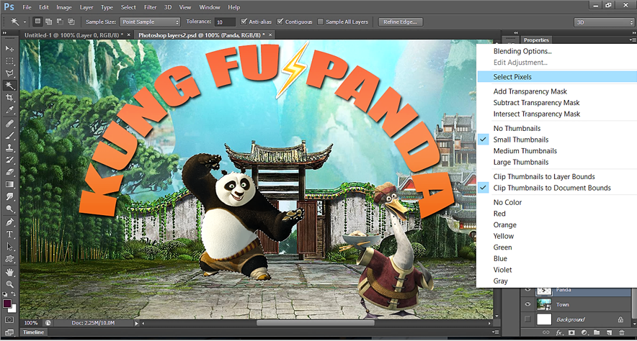Select the Clone Stamp tool

pyautogui.click(x=9, y=148)
